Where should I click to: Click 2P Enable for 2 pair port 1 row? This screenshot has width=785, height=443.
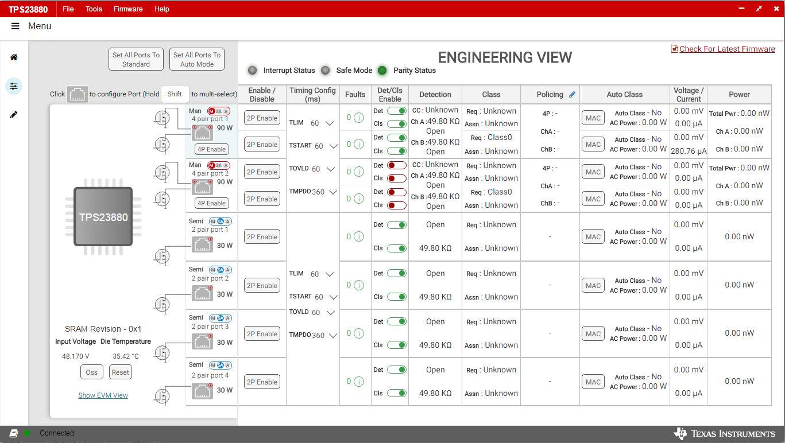coord(262,237)
